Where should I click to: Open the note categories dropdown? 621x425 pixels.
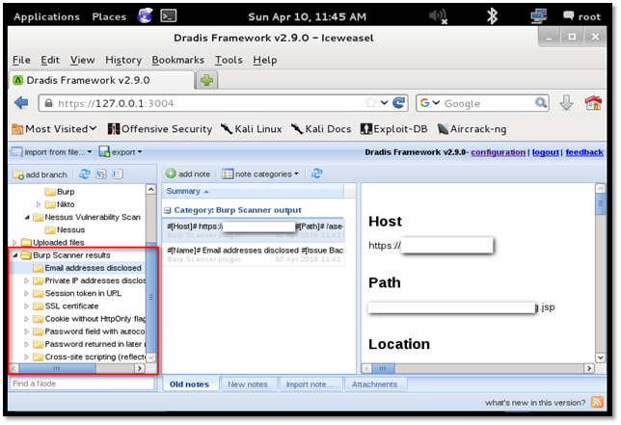pos(260,173)
